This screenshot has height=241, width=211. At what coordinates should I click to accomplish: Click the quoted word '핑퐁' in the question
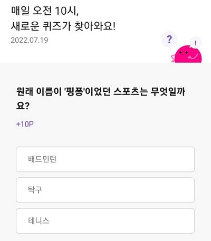(x=75, y=92)
